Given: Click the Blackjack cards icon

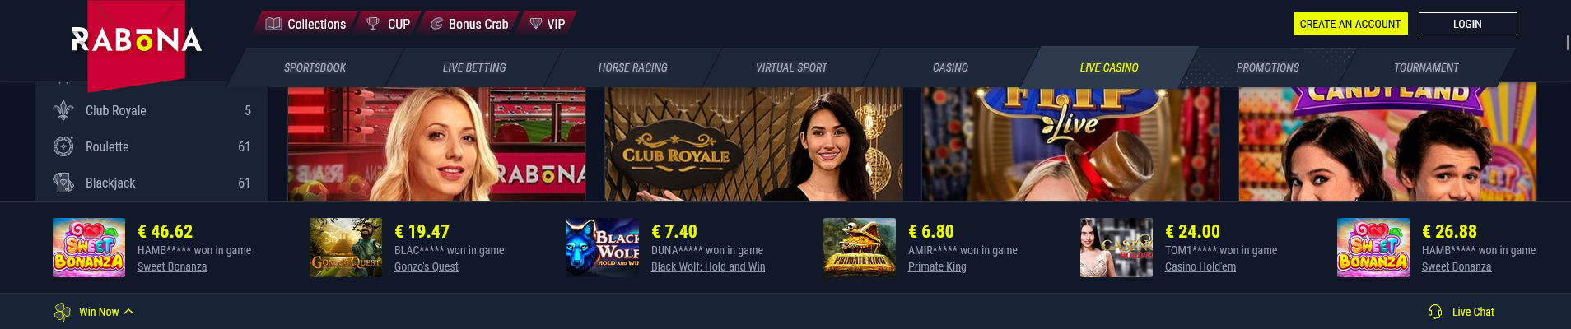Looking at the screenshot, I should [x=63, y=183].
